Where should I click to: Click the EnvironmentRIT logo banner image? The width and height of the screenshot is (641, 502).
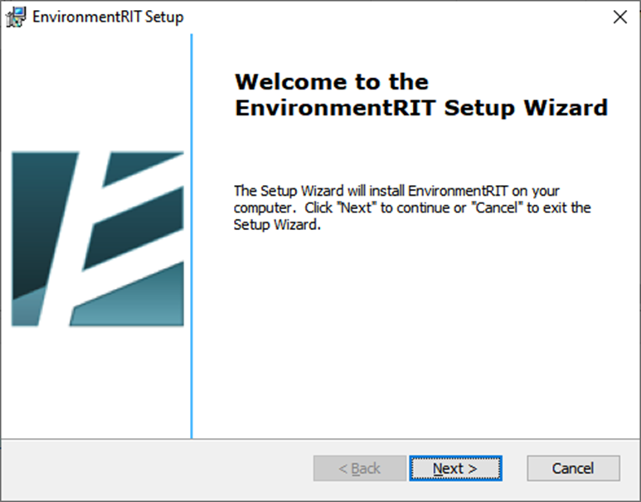[x=98, y=239]
